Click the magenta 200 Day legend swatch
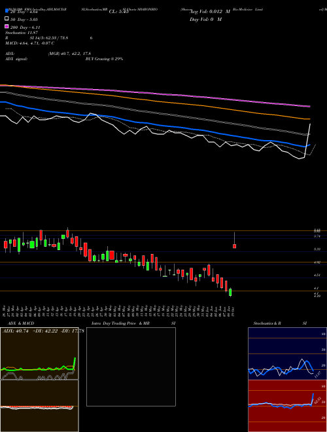The image size is (327, 432). coord(7,27)
